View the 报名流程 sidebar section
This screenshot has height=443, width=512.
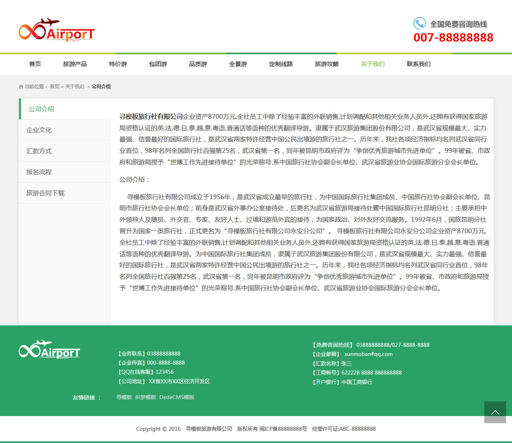point(39,172)
